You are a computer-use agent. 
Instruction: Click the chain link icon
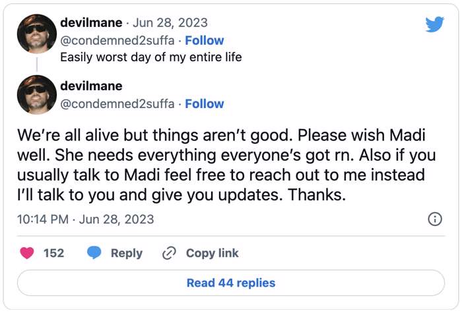point(170,253)
